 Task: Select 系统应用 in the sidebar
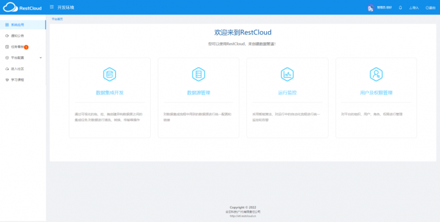(23, 25)
